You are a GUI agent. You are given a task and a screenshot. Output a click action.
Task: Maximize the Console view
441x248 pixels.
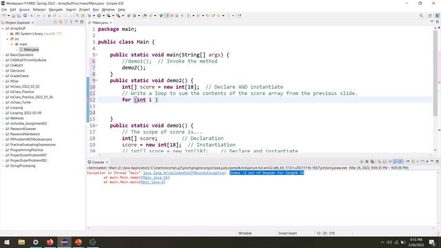(x=438, y=161)
